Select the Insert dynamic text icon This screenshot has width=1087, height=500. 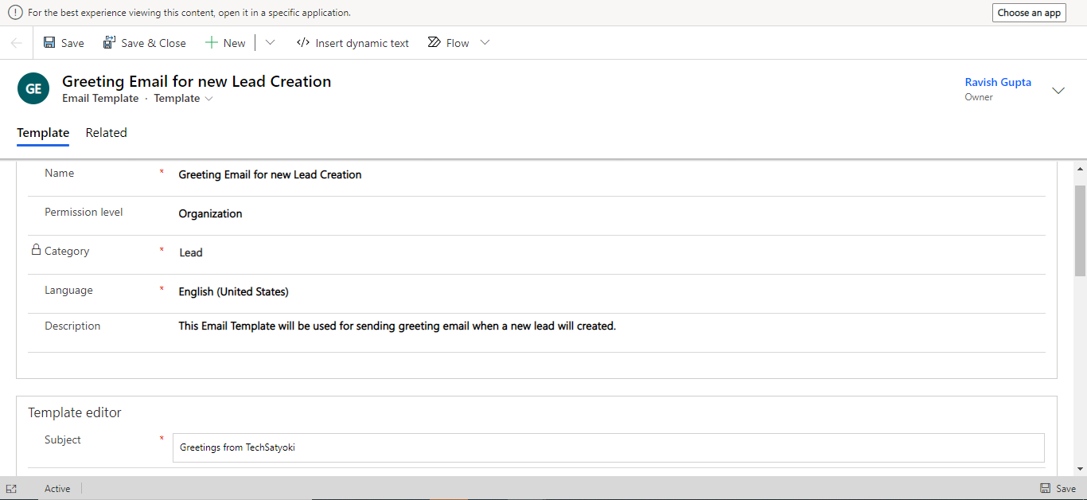coord(302,42)
